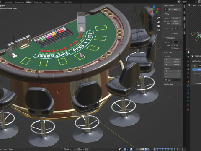Collapse the Annotations panel
This screenshot has width=201, height=151.
(x=169, y=5)
